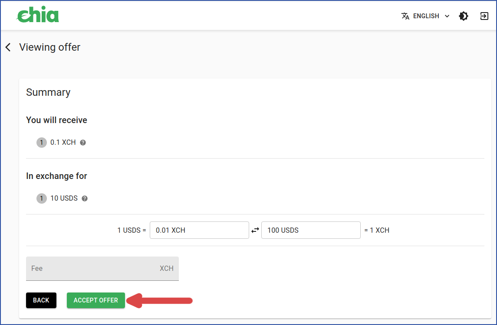The width and height of the screenshot is (497, 325).
Task: Expand language chevron arrow
Action: (447, 16)
